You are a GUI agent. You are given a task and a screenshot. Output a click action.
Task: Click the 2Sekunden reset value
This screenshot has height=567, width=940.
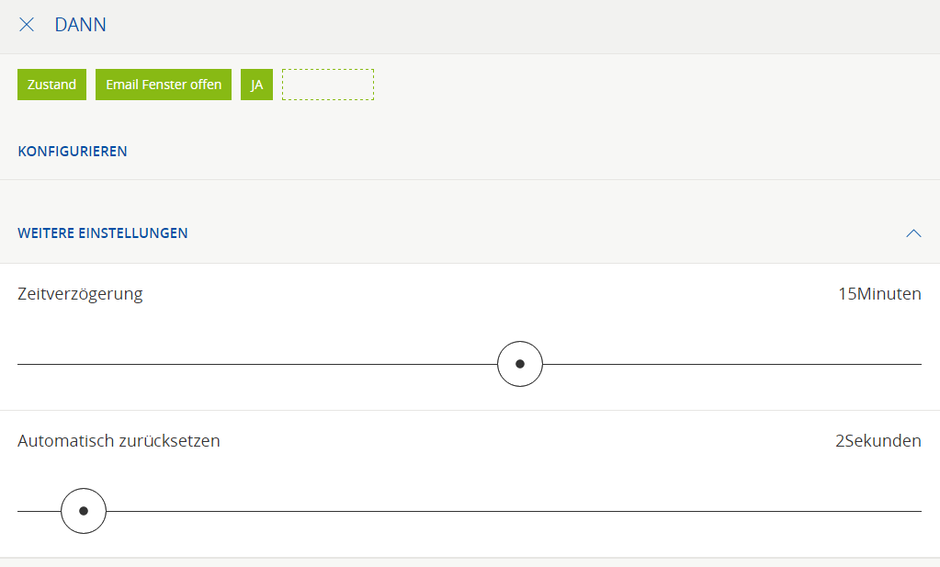tap(878, 441)
